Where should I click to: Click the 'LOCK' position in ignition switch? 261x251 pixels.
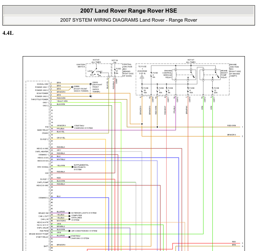click(90, 71)
